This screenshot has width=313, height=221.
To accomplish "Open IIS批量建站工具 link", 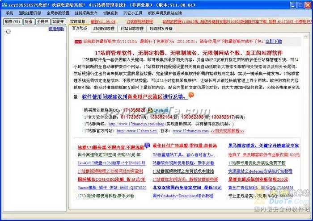I will [x=184, y=154].
